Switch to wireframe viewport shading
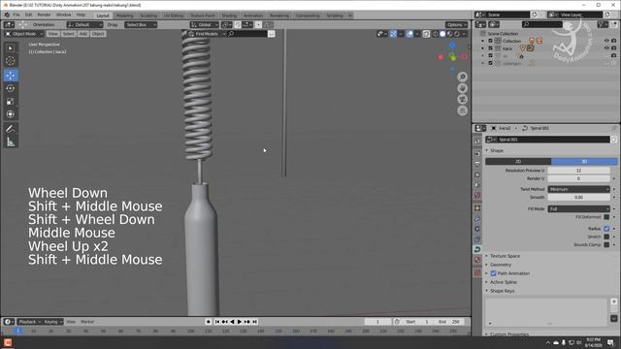The image size is (621, 349). (436, 34)
